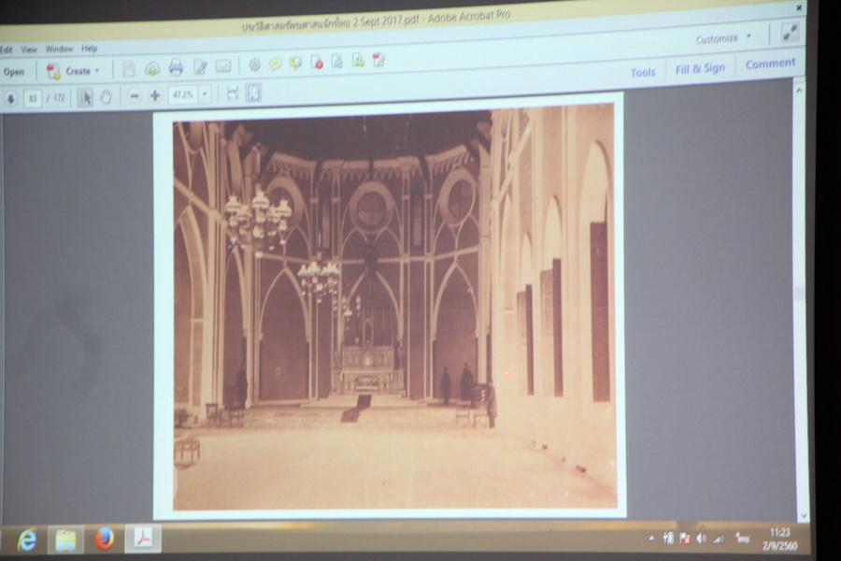Viewport: 841px width, 561px height.
Task: Open Action Center flag icon
Action: (x=685, y=538)
